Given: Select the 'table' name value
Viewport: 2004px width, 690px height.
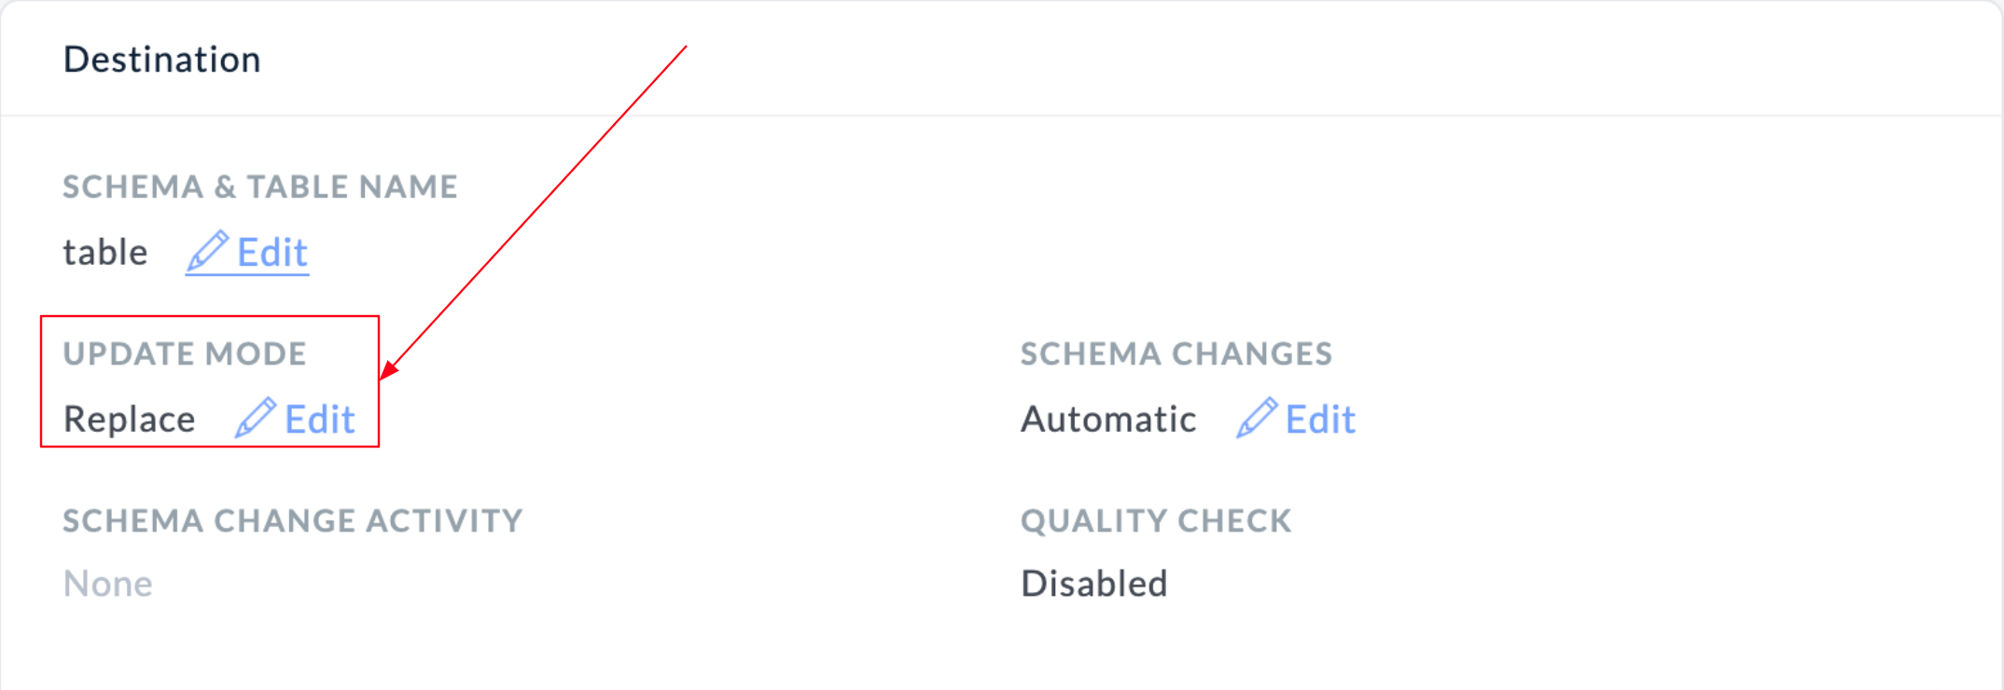Looking at the screenshot, I should [105, 253].
